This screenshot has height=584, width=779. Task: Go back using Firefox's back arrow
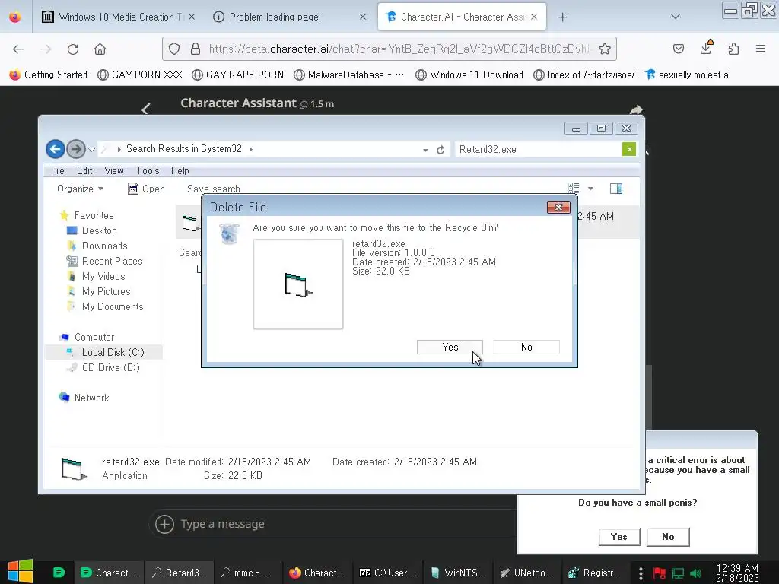tap(18, 49)
